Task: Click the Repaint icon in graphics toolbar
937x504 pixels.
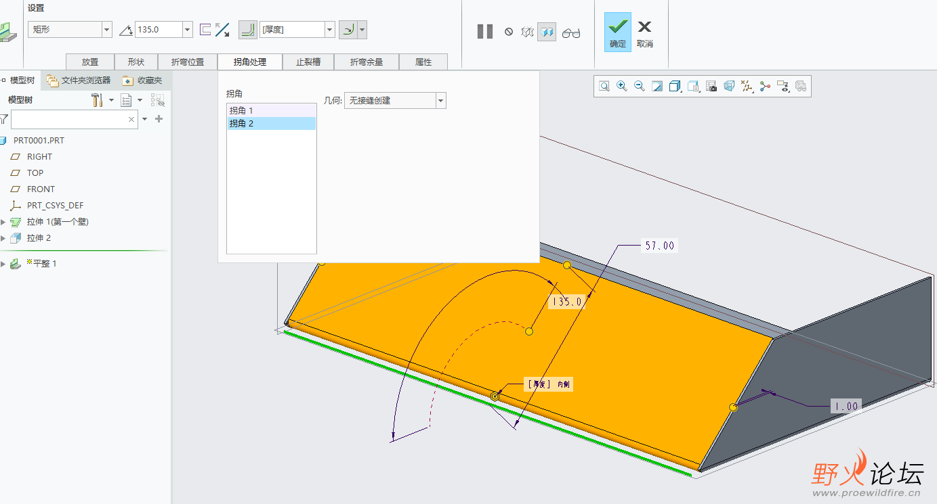Action: pos(657,86)
